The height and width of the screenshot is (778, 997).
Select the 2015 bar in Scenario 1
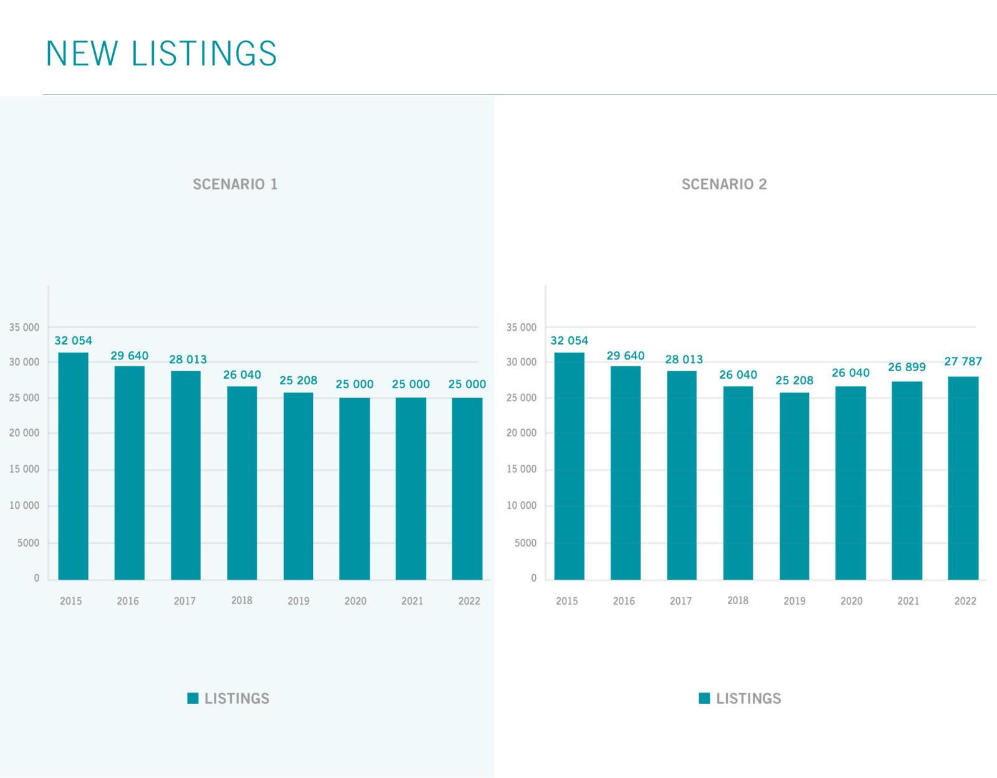click(x=73, y=466)
